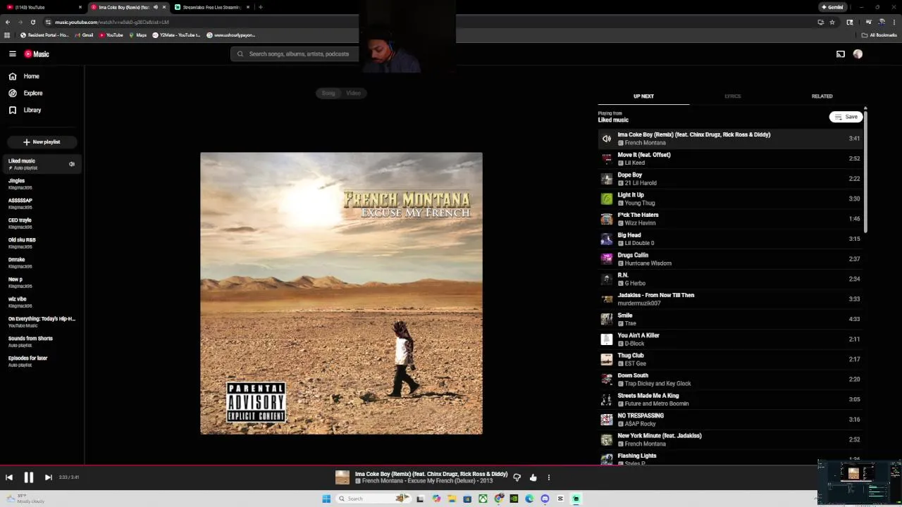Image resolution: width=902 pixels, height=507 pixels.
Task: Go to Home in the sidebar
Action: point(25,76)
